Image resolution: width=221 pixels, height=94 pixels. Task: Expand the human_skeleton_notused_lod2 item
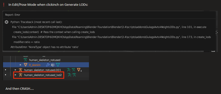click(x=16, y=75)
